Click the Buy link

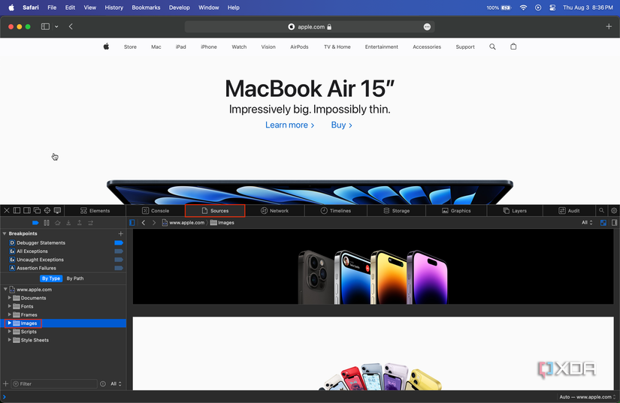click(x=342, y=125)
